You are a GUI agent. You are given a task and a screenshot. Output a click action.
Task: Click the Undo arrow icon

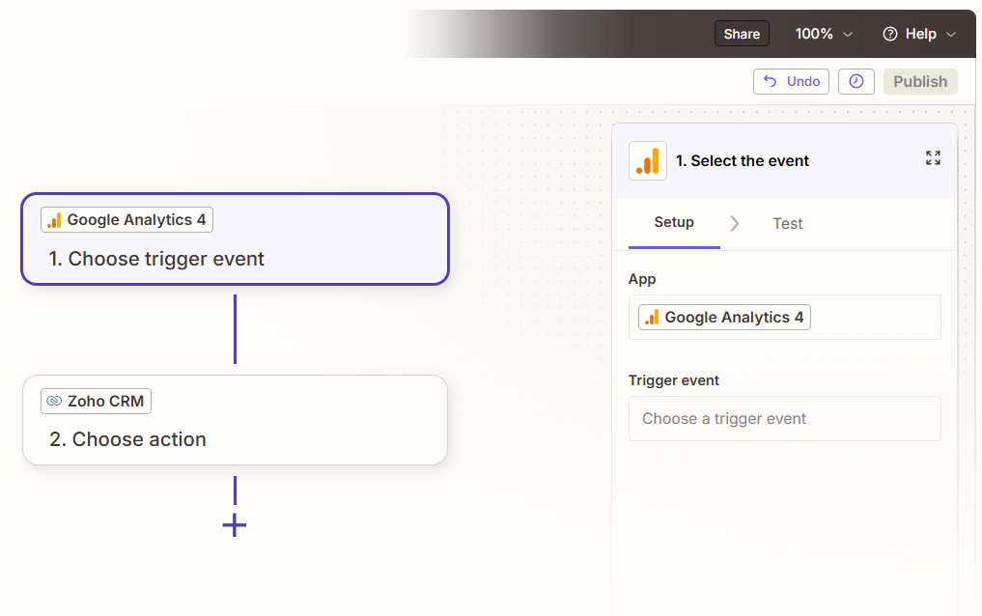pyautogui.click(x=770, y=81)
